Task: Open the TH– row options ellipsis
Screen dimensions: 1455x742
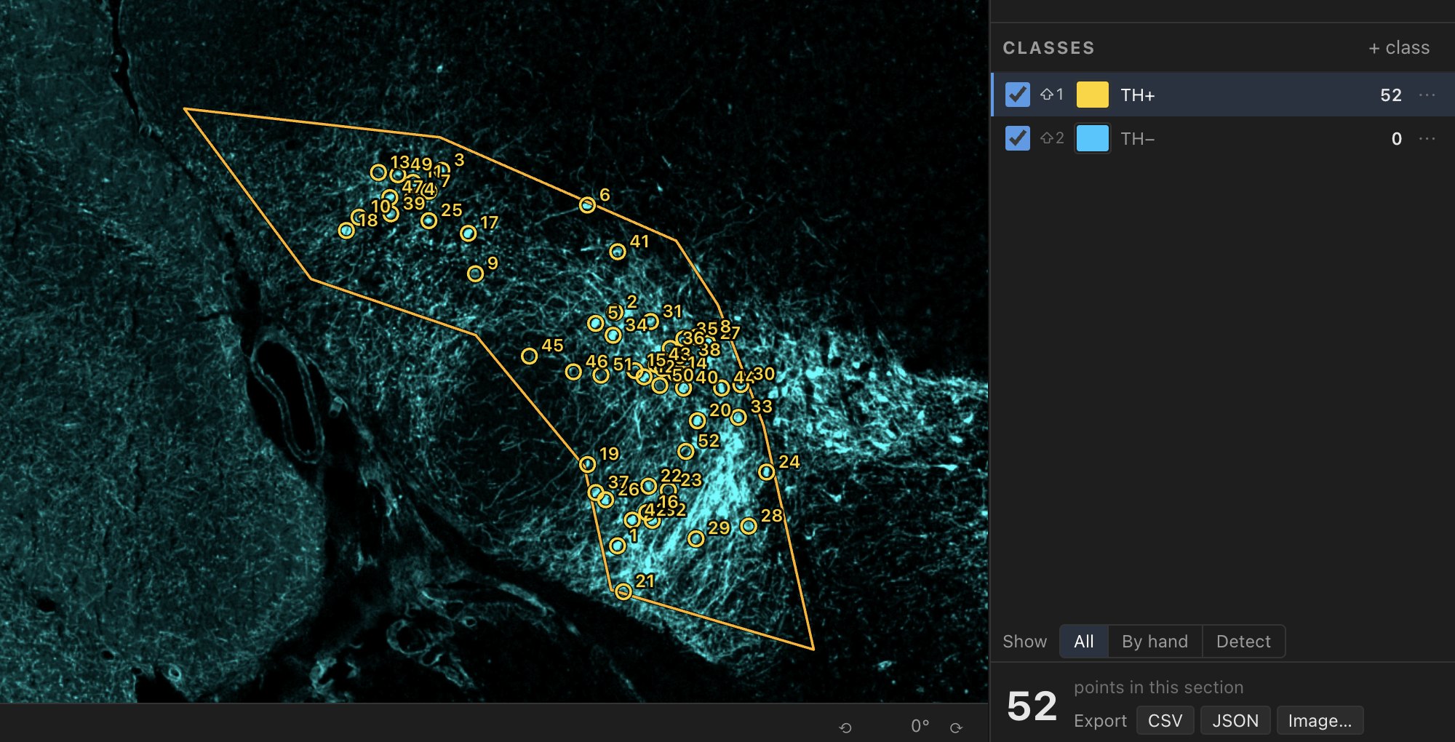Action: (1427, 138)
